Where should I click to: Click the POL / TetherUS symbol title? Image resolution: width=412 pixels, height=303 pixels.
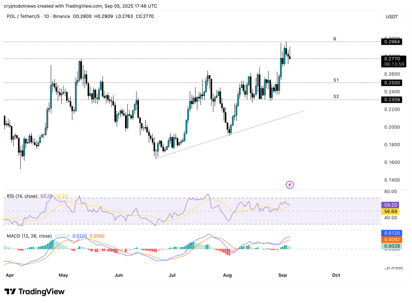pos(23,17)
